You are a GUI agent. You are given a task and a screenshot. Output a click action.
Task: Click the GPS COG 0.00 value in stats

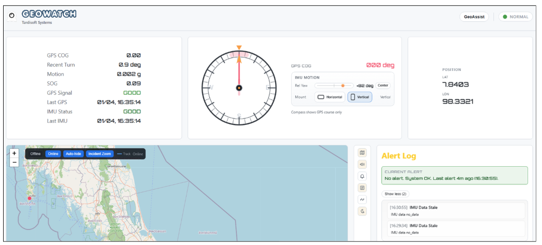click(x=133, y=55)
